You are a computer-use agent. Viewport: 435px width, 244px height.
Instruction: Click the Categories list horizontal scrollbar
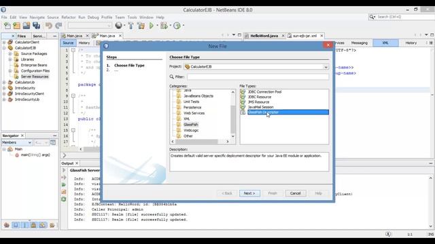pos(200,142)
